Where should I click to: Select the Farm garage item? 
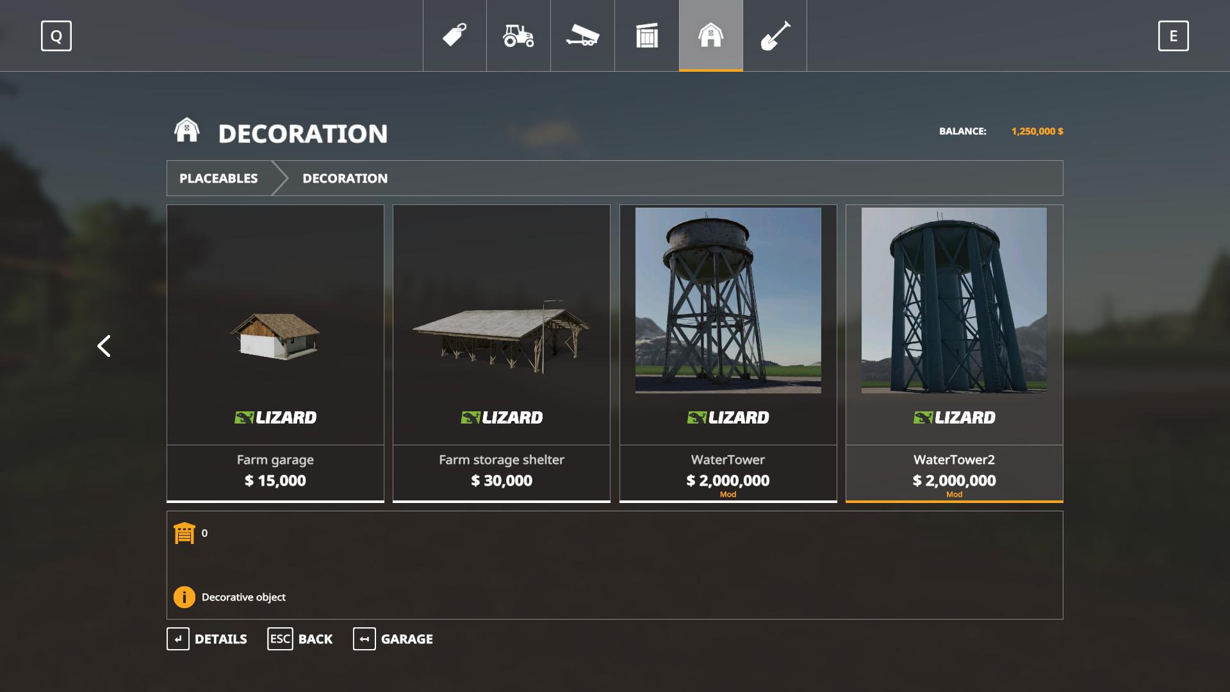pyautogui.click(x=275, y=352)
